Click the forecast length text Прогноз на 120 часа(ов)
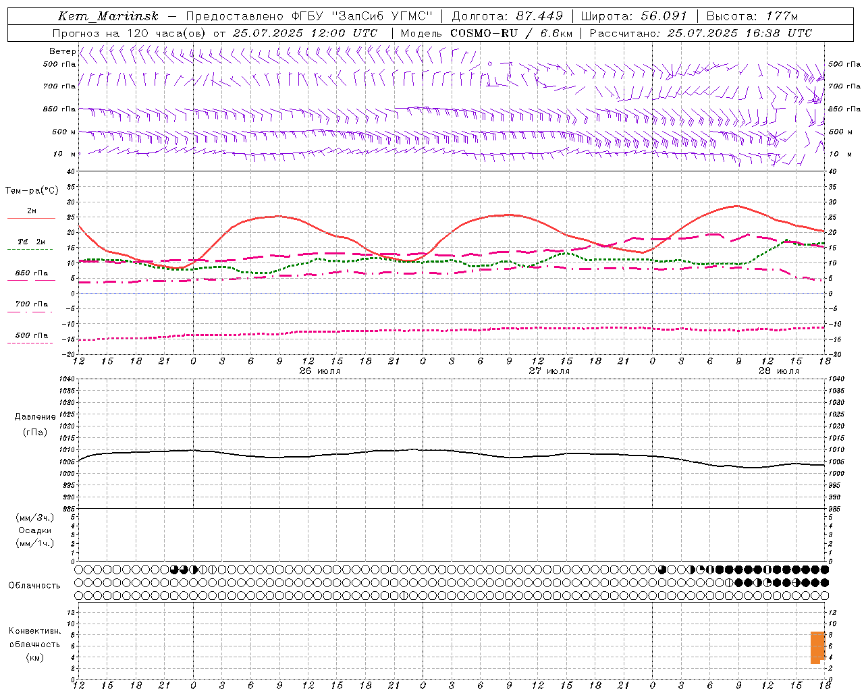The width and height of the screenshot is (864, 691). point(130,33)
